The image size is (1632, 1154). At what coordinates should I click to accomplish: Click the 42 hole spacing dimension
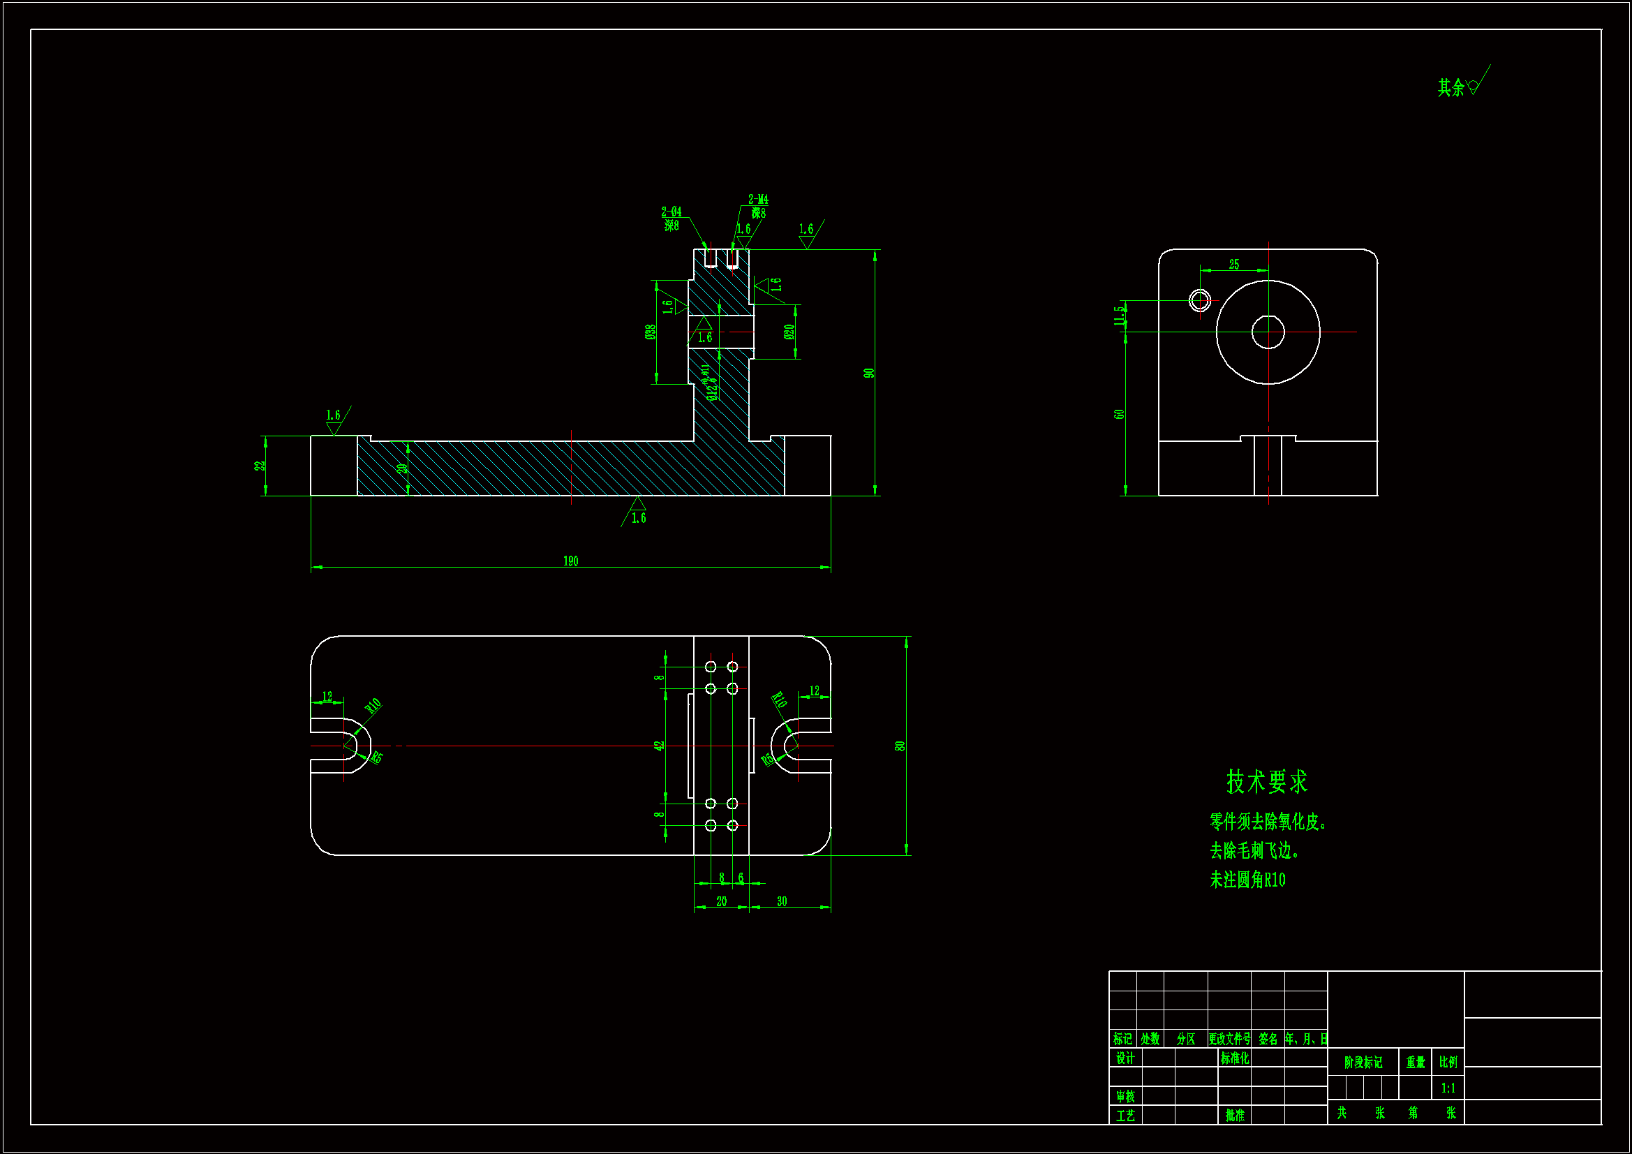click(659, 746)
